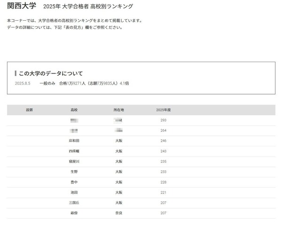
Task: Select the value 293 in the table
Action: (x=163, y=120)
